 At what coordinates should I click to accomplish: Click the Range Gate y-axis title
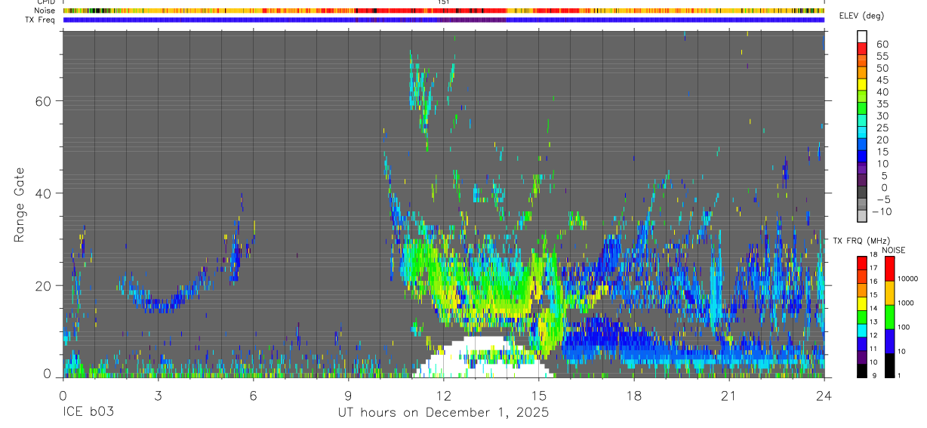tap(20, 205)
